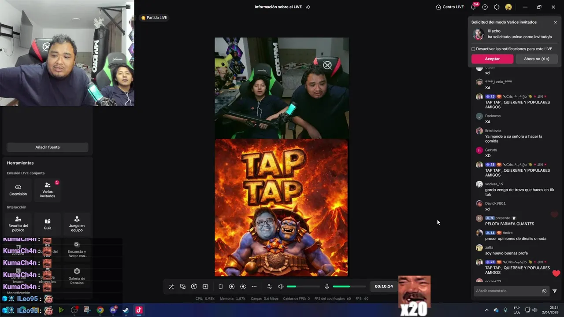The width and height of the screenshot is (564, 317).
Task: Click the TAP TAP image source
Action: 281,208
